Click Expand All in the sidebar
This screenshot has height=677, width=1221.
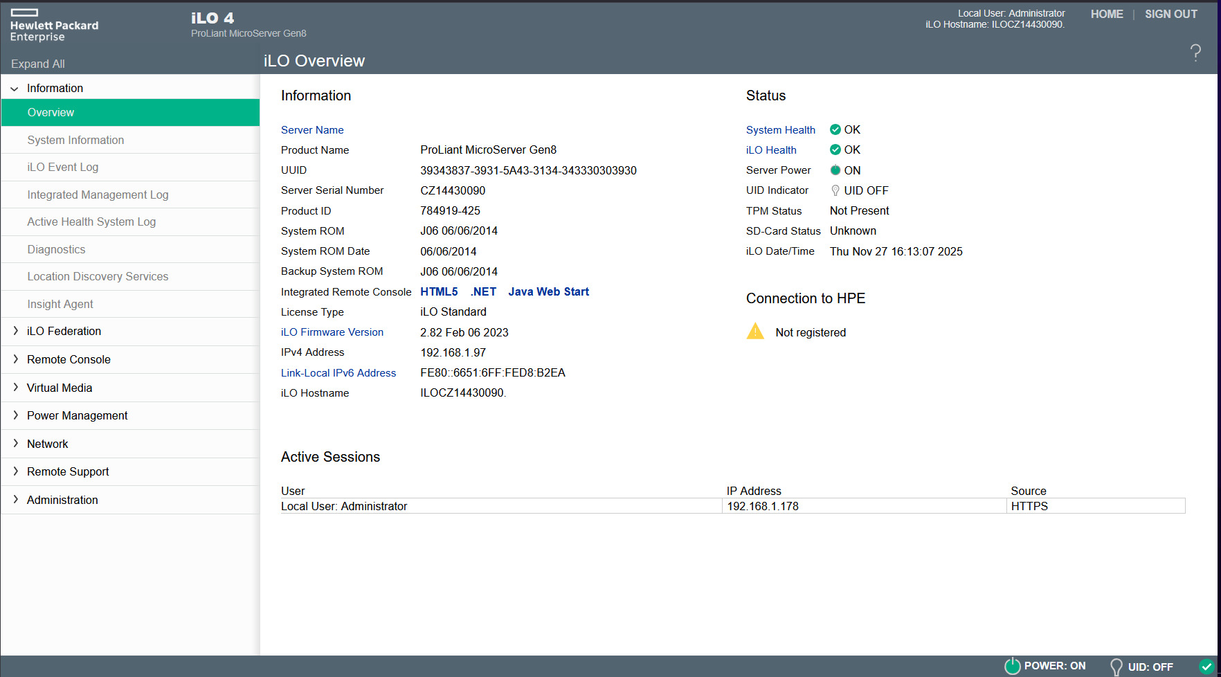(38, 64)
